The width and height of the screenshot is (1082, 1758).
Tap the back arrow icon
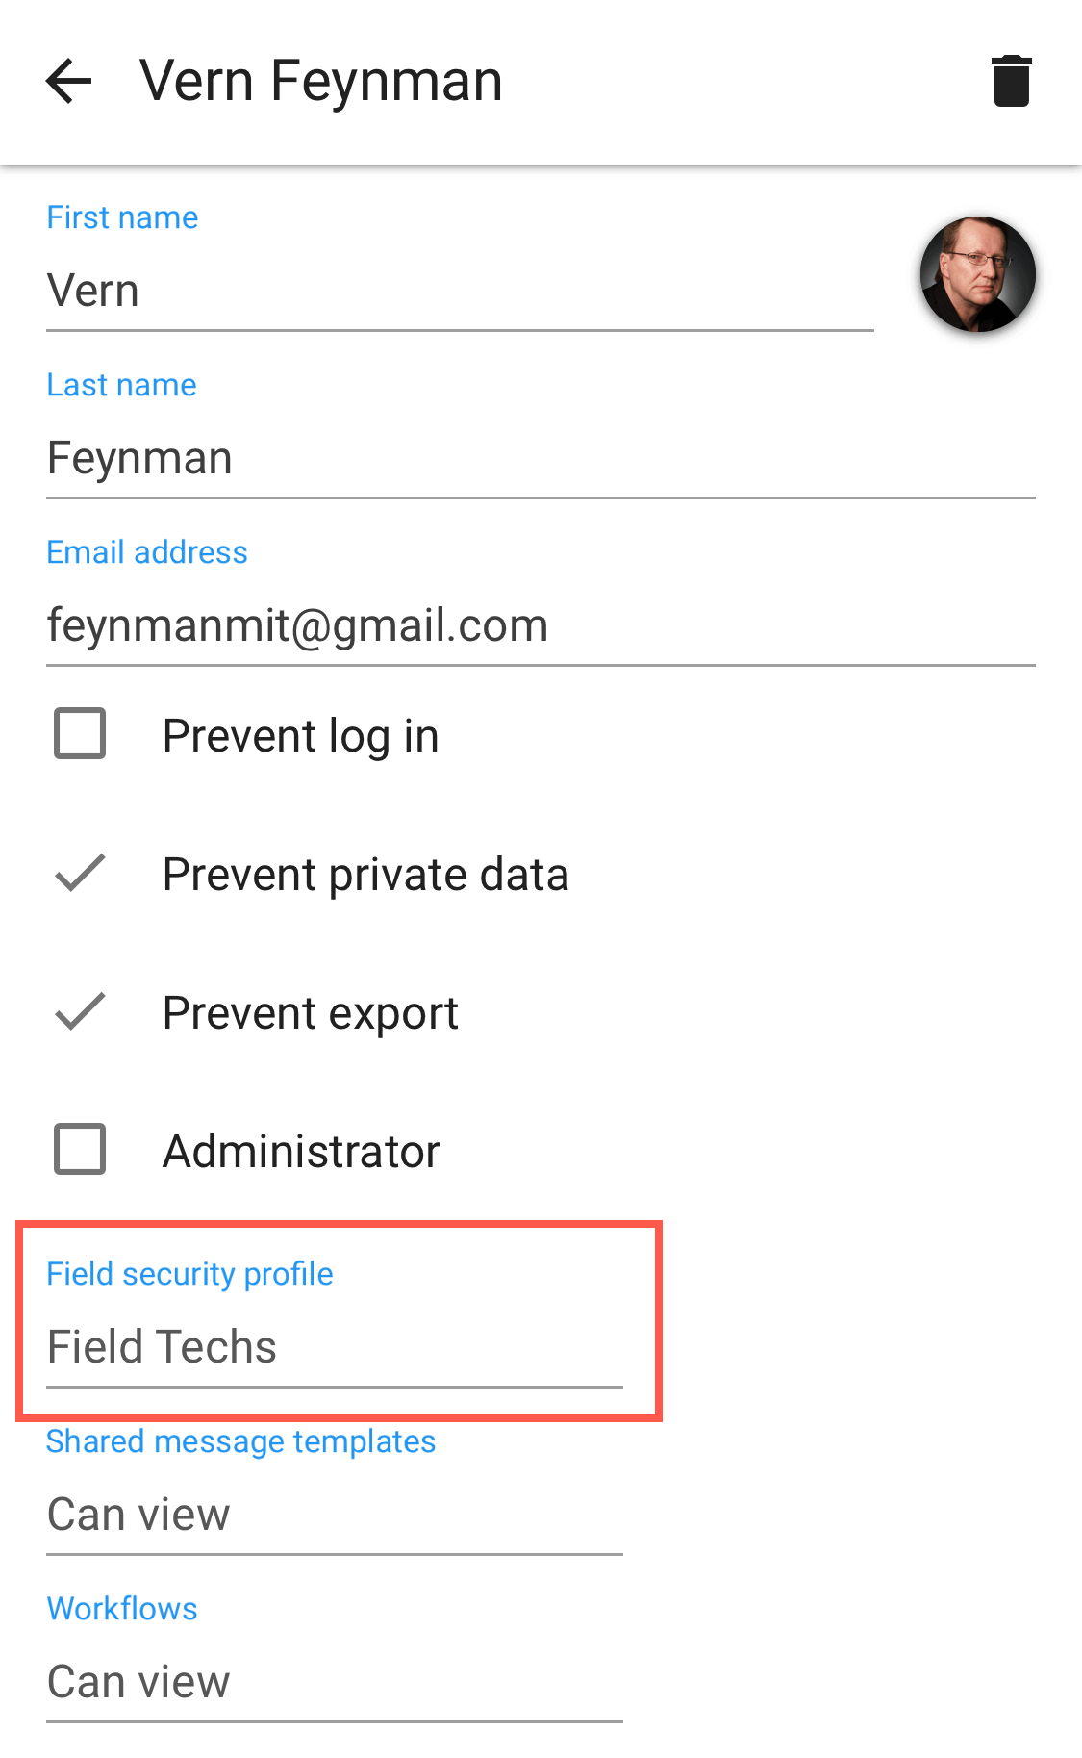point(68,81)
